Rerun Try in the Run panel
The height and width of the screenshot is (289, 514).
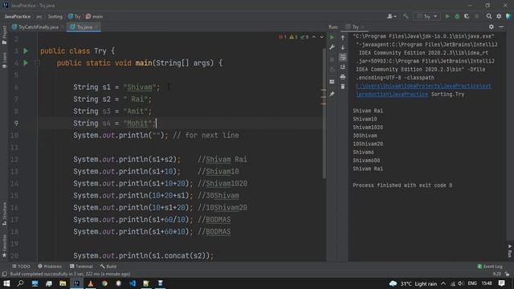[332, 38]
